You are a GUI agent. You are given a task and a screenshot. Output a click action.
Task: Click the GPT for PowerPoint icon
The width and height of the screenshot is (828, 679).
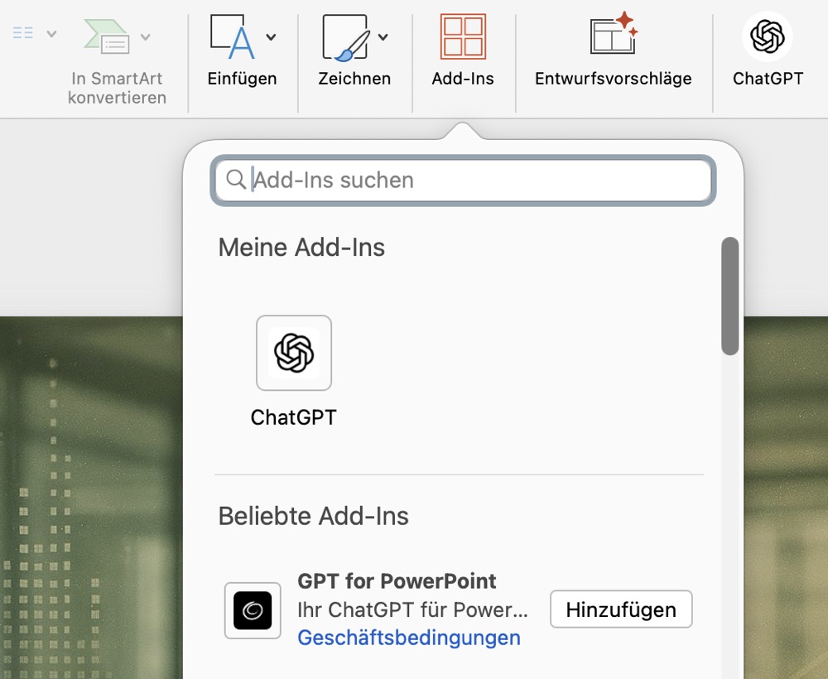click(253, 610)
